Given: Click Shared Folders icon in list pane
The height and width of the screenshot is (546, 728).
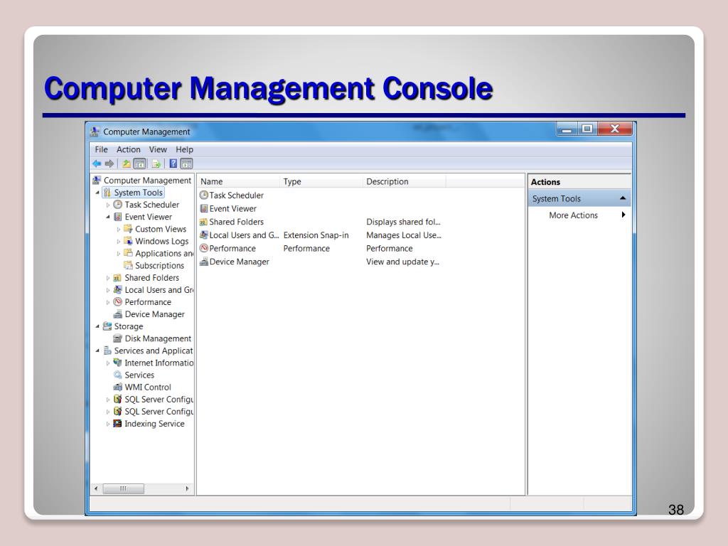Looking at the screenshot, I should 203,222.
